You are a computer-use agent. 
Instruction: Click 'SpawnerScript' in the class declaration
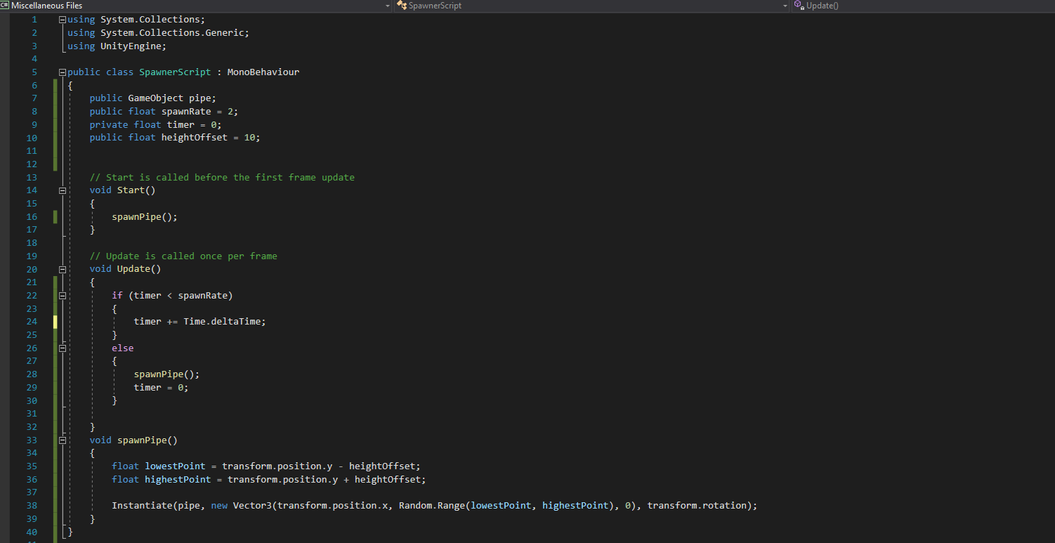tap(175, 72)
